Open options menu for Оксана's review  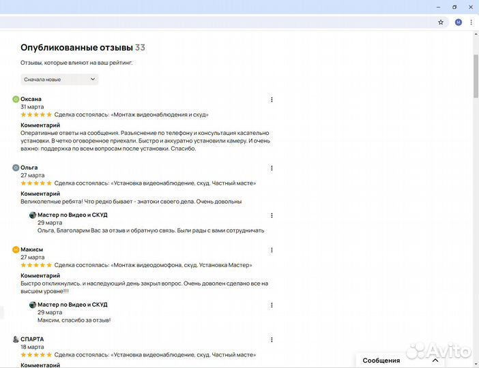(x=272, y=99)
